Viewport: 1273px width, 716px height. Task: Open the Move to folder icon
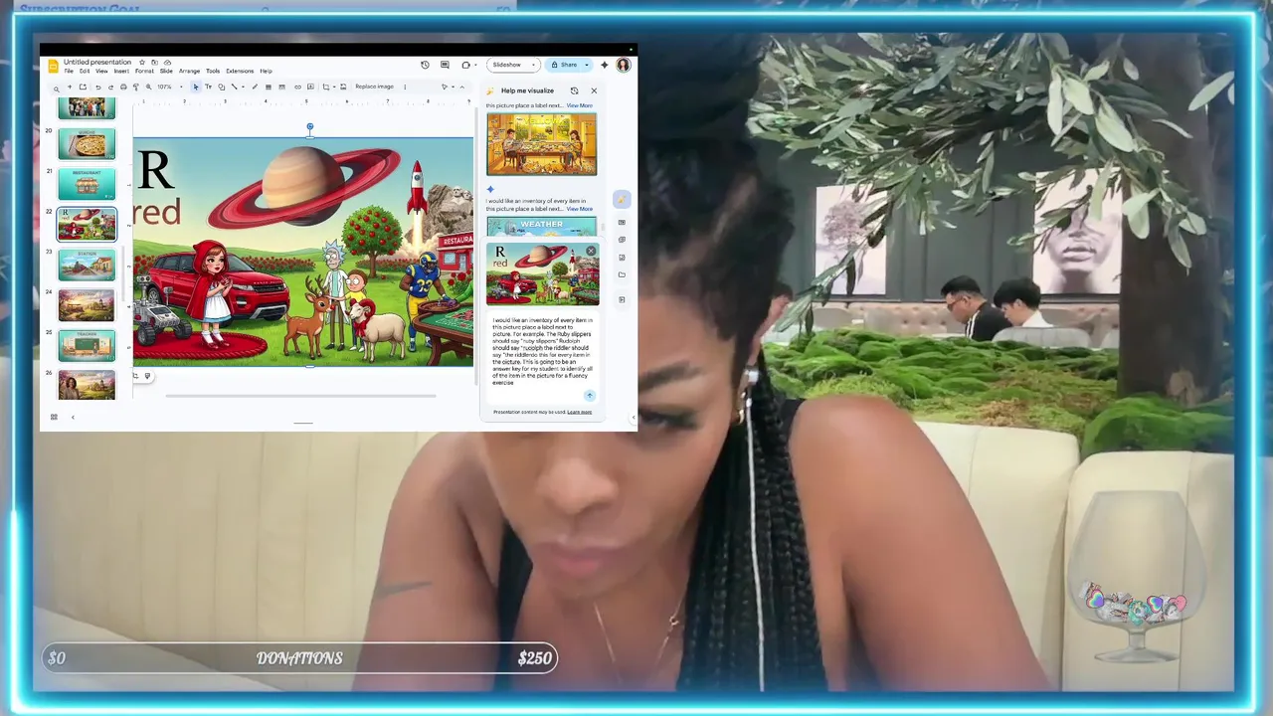154,62
